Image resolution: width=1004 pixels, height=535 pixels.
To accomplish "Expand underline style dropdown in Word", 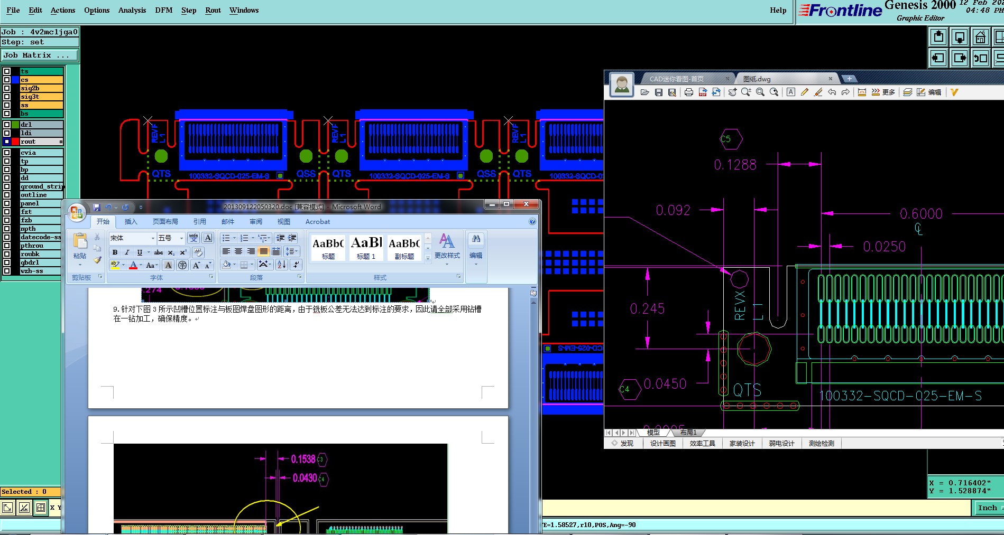I will 149,252.
